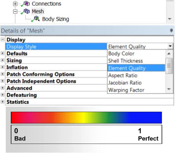Click dropdown list scroll up arrow
This screenshot has height=153, width=175.
coord(169,54)
